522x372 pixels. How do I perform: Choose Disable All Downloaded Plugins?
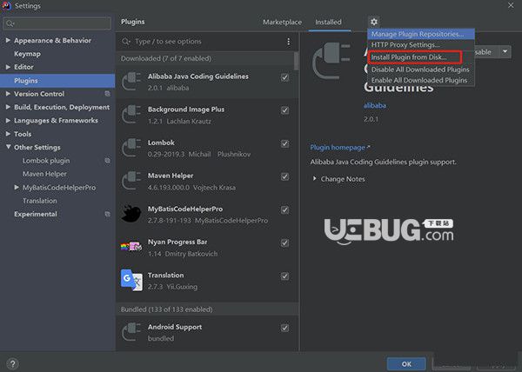tap(421, 70)
